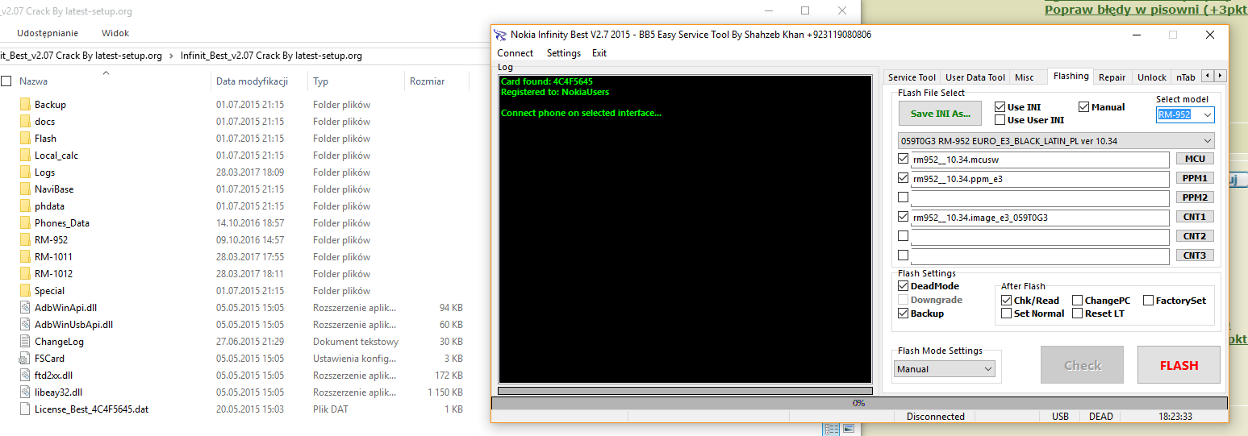Image resolution: width=1248 pixels, height=436 pixels.
Task: Select the RM-1011 folder icon
Action: pos(25,256)
